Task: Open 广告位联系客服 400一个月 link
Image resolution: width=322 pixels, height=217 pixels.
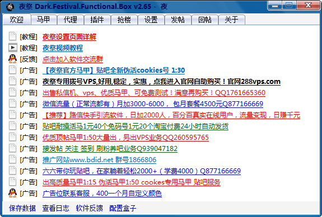Action: coord(102,193)
